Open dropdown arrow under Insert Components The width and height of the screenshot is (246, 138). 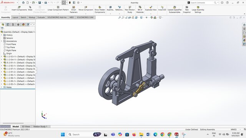[x=19, y=14]
